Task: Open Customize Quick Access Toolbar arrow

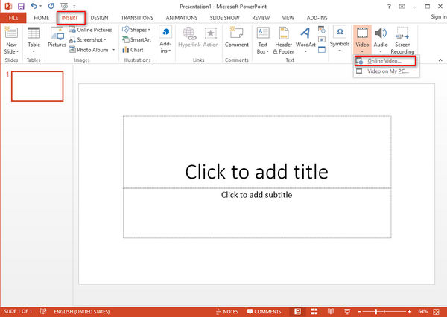Action: pos(74,6)
